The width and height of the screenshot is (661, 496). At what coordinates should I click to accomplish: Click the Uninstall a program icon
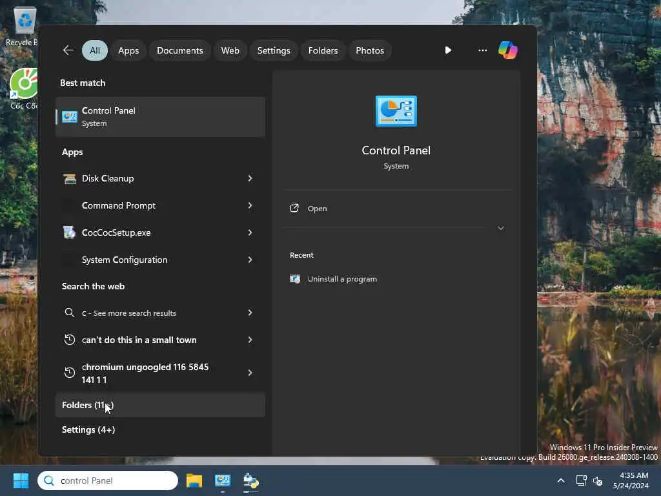[294, 279]
